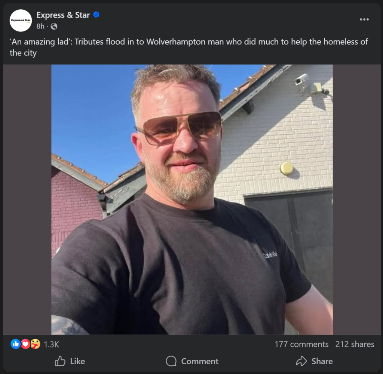Image resolution: width=383 pixels, height=374 pixels.
Task: Click the Comment button label
Action: click(x=200, y=361)
